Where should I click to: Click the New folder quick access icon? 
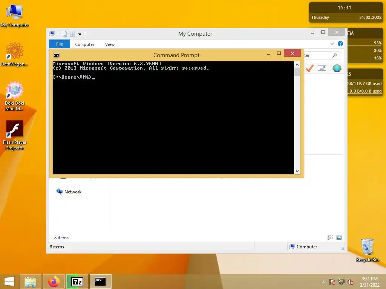72,34
